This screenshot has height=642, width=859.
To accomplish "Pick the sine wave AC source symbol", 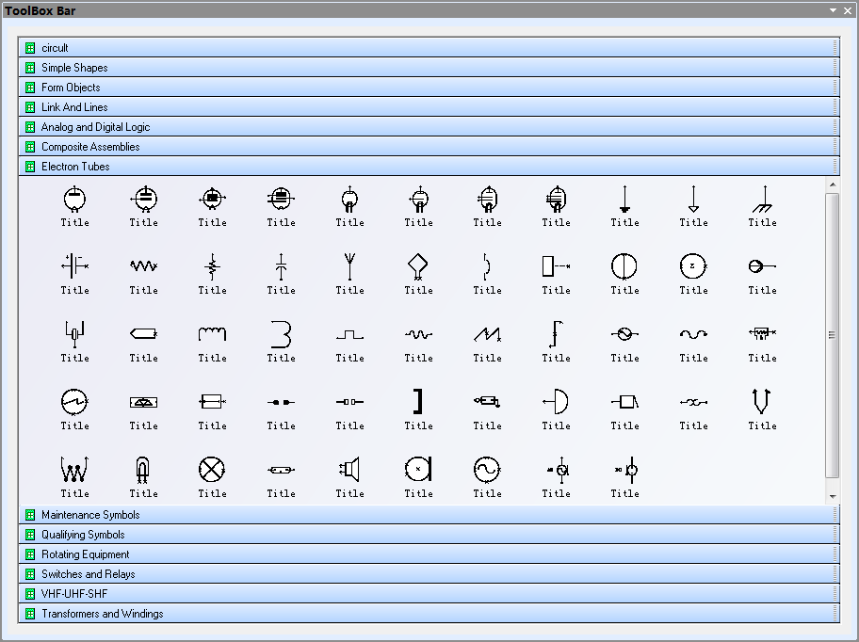I will click(487, 469).
